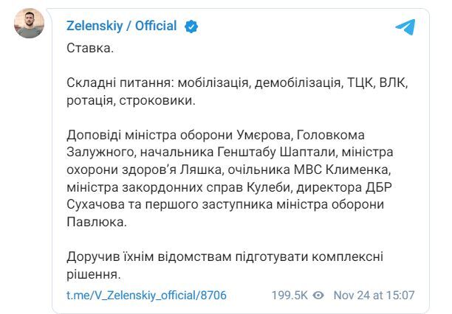
Task: Click the name Залужного in the post
Action: coord(100,152)
